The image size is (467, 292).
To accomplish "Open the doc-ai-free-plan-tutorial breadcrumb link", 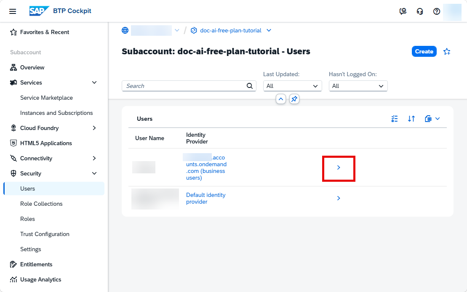I will tap(230, 30).
